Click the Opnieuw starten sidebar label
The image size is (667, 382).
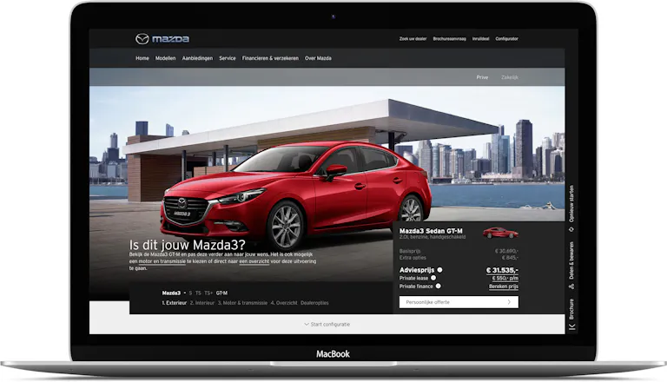pyautogui.click(x=571, y=203)
